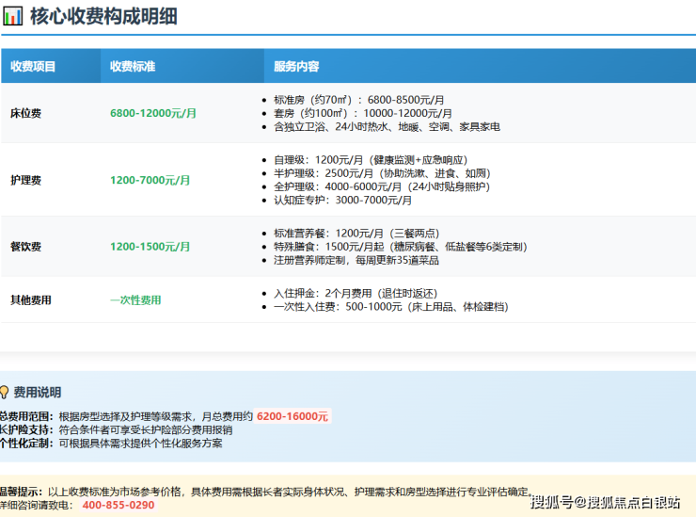
Task: Click the 护理费 row label
Action: pyautogui.click(x=25, y=180)
